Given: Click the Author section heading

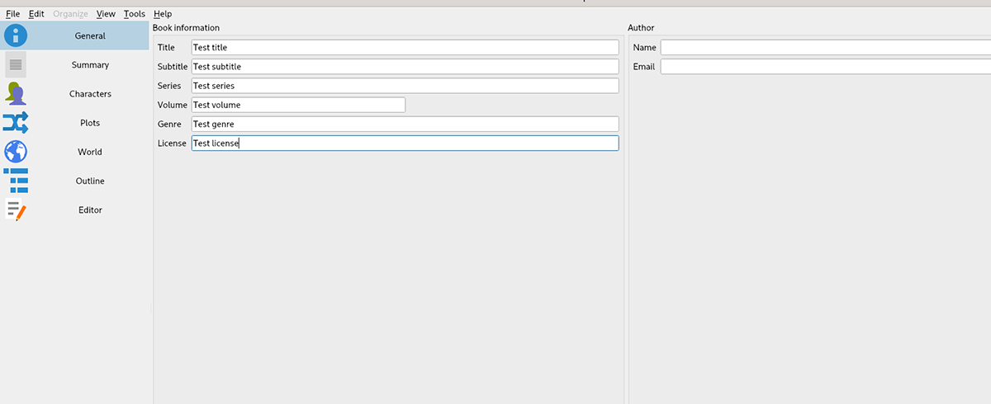Looking at the screenshot, I should [641, 28].
